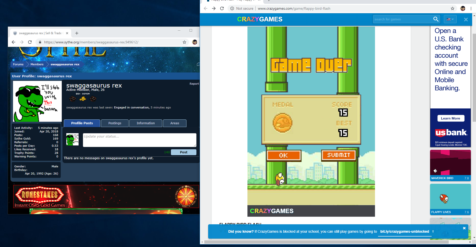The height and width of the screenshot is (247, 476).
Task: Click the CrazyGames horizontal scrollbar
Action: (x=327, y=242)
